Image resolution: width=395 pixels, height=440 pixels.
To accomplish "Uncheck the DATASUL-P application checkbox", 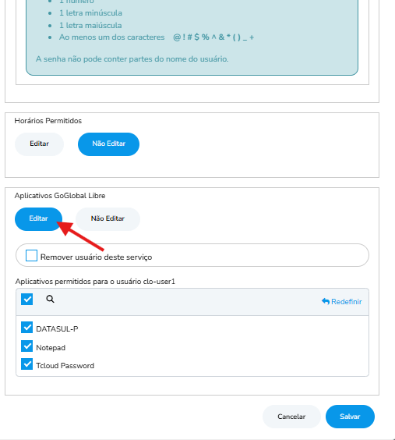I will (27, 328).
